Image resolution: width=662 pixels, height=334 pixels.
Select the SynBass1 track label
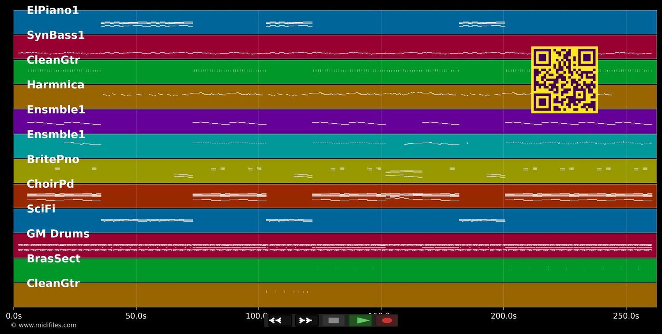tap(56, 35)
